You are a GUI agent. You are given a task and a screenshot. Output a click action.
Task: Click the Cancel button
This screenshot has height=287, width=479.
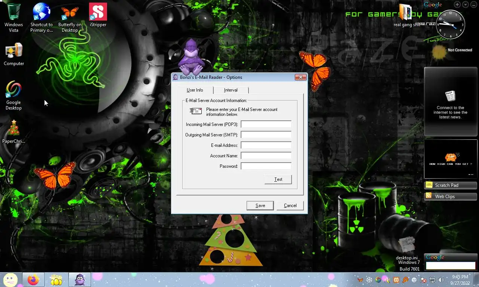click(x=290, y=206)
